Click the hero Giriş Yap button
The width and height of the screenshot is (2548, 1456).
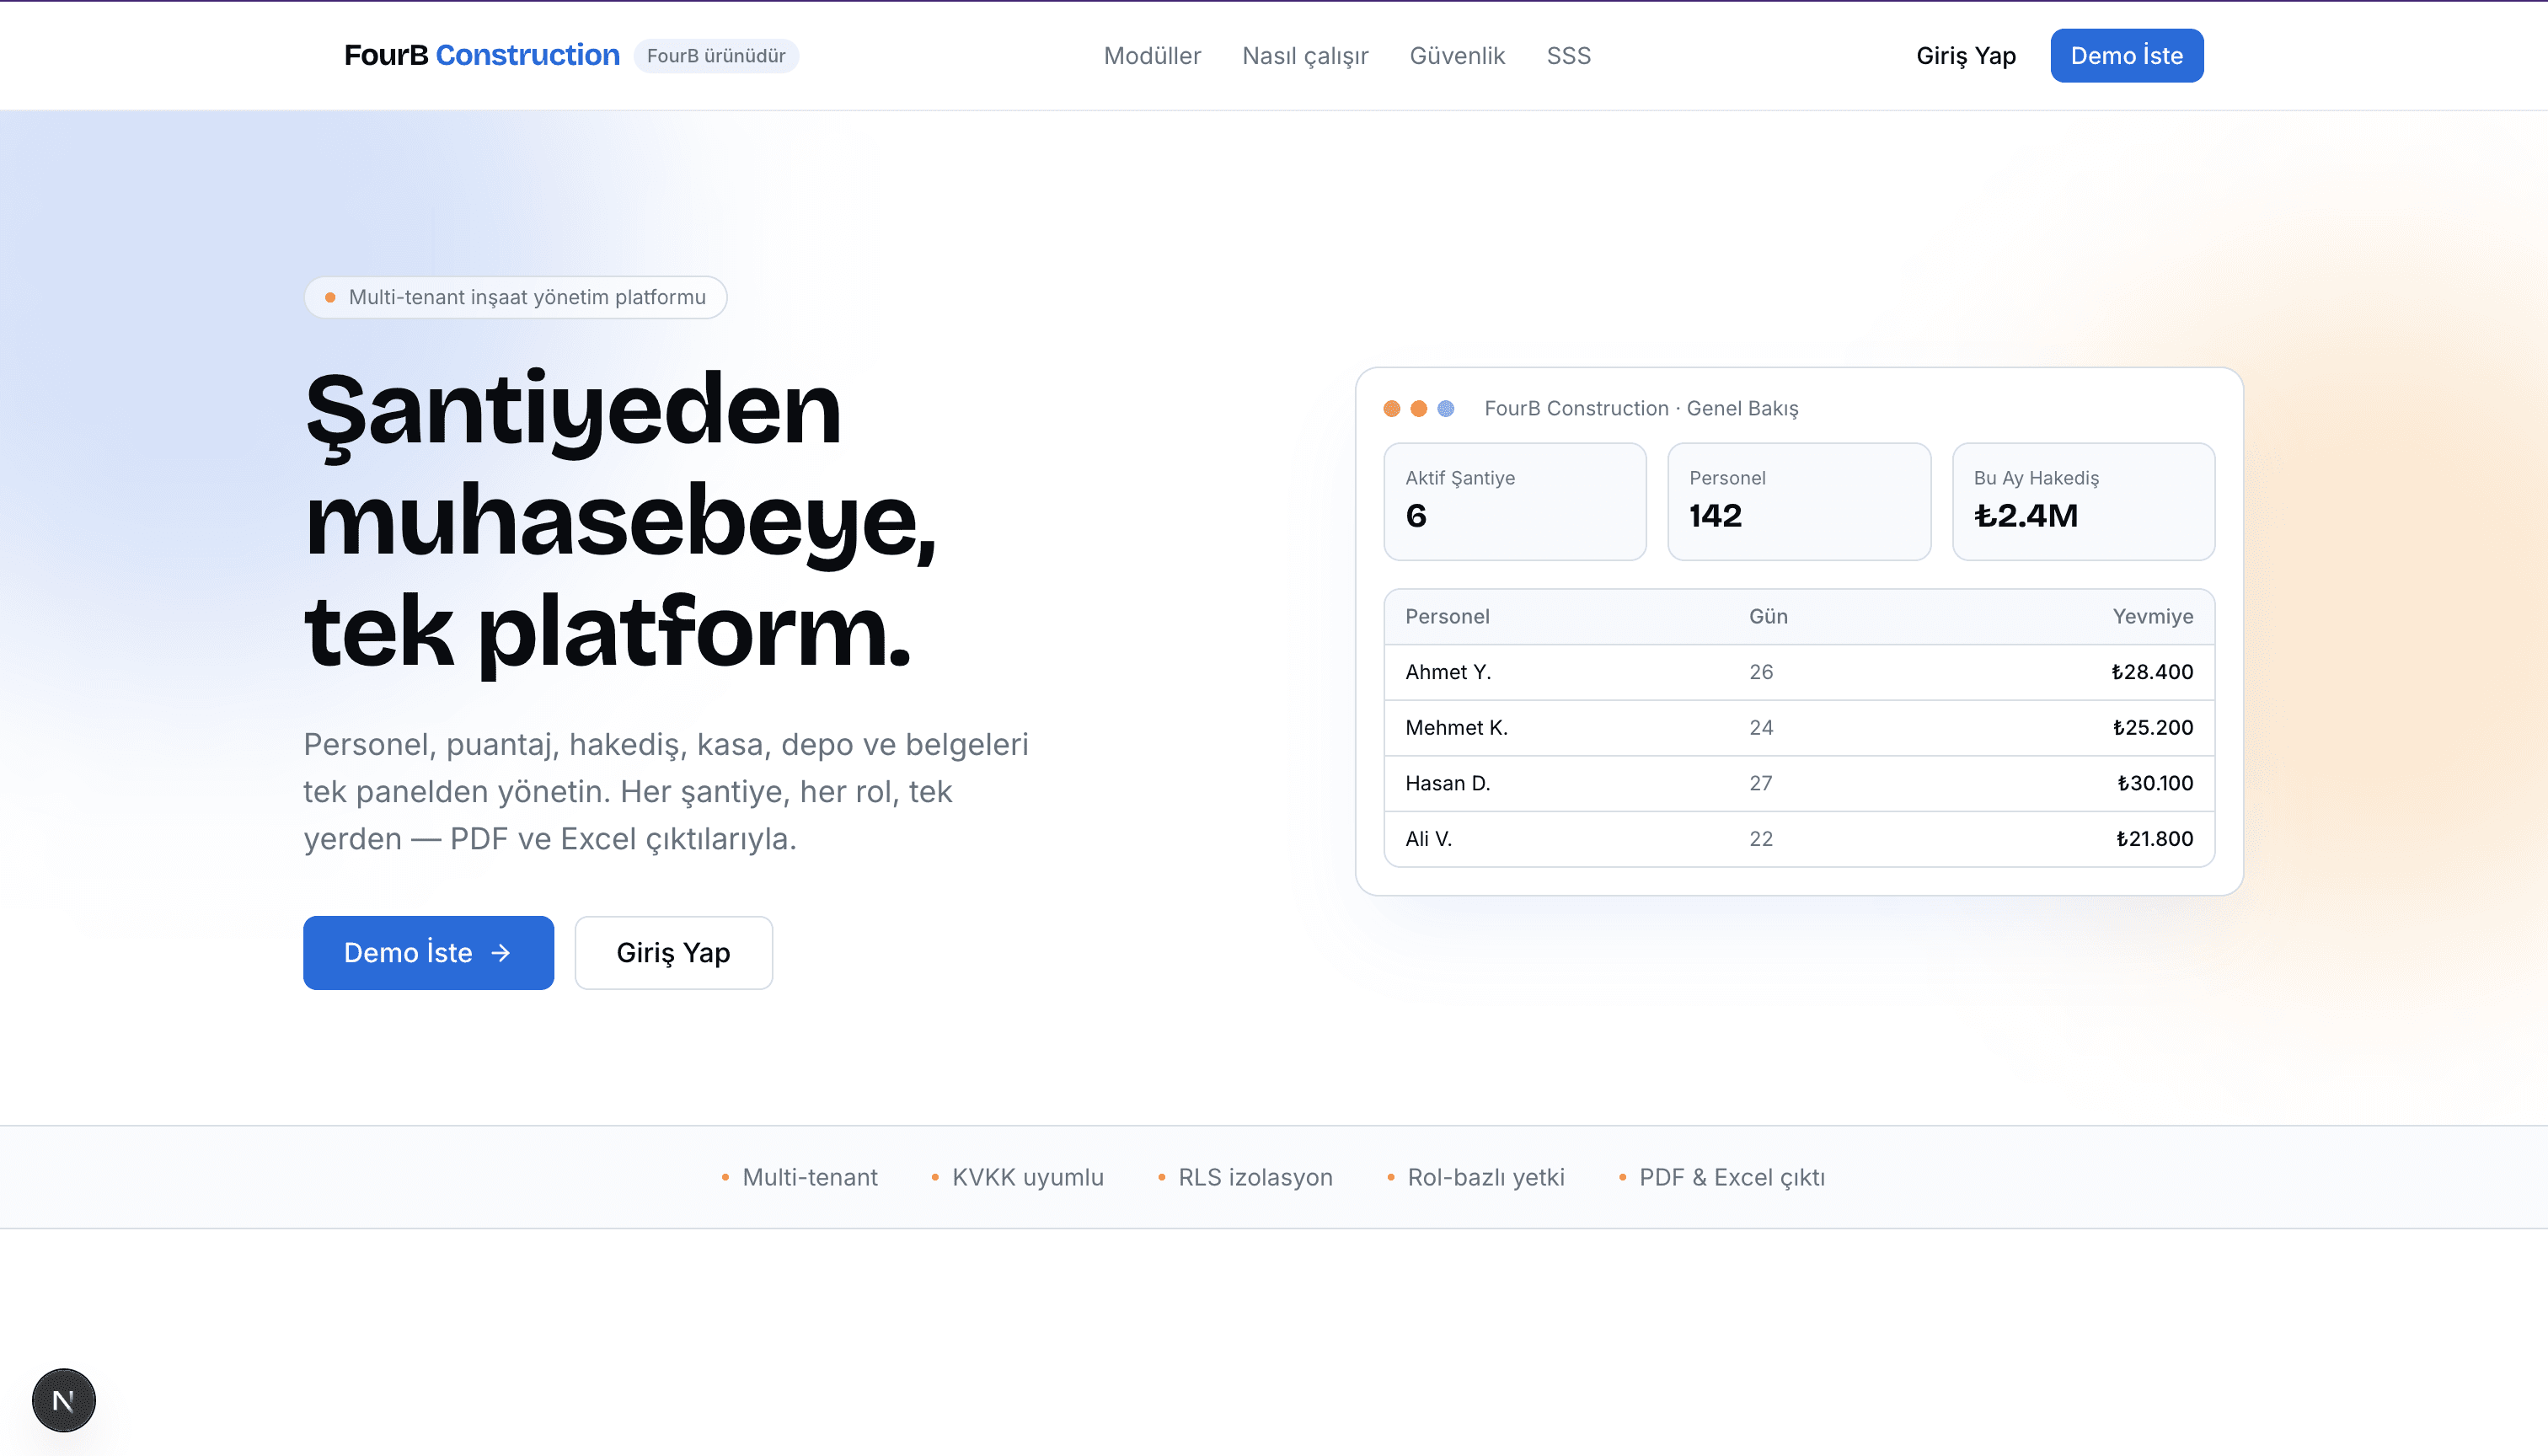(673, 952)
